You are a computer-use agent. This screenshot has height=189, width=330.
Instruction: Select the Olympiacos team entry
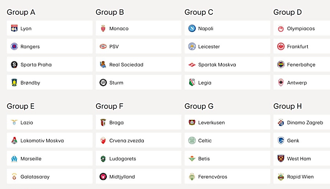click(x=302, y=28)
